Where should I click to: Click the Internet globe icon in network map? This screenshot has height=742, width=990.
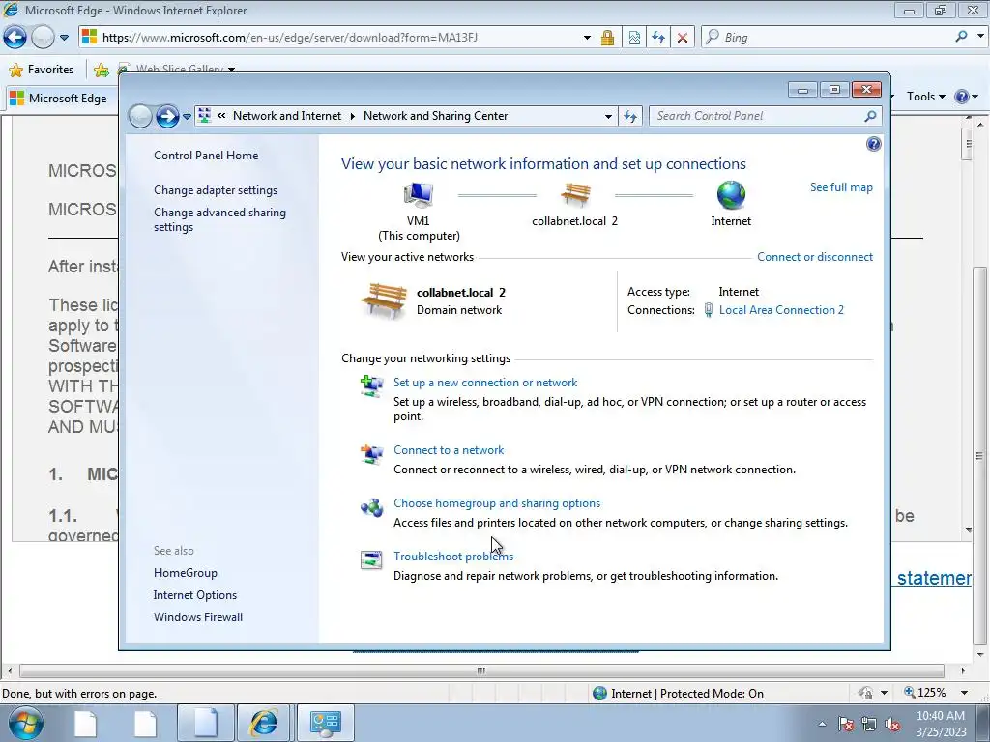731,195
